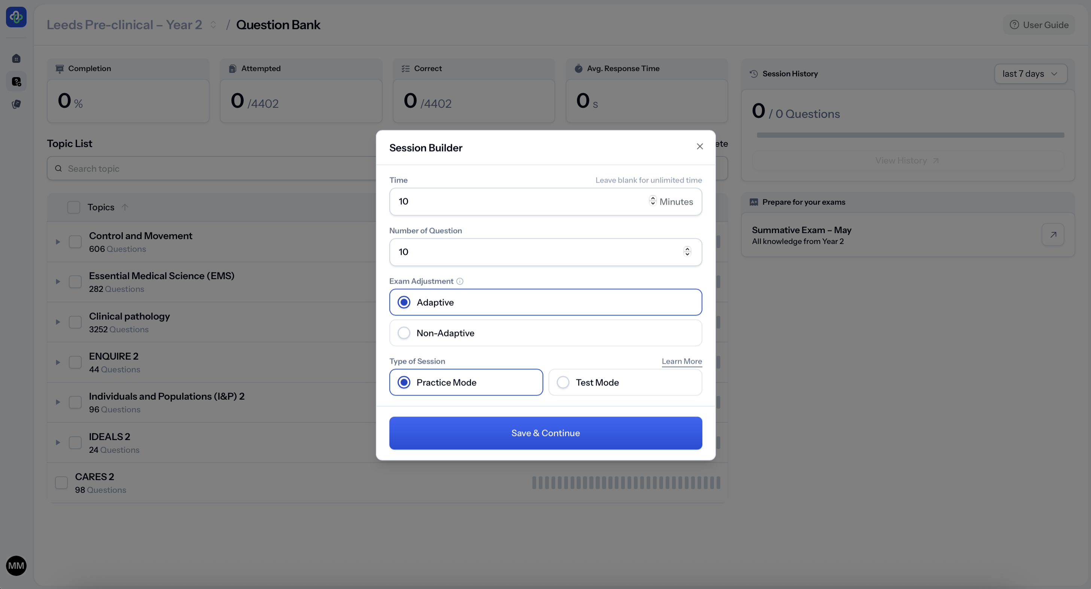
Task: Expand the Clinical pathology topic
Action: pos(58,322)
